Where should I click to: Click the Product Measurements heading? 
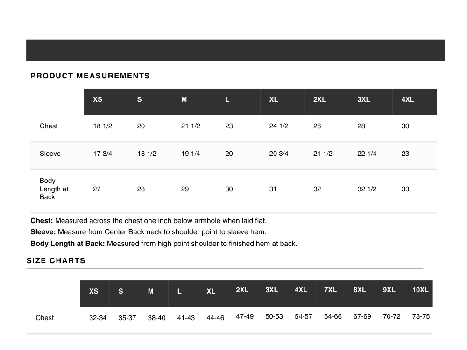[90, 76]
